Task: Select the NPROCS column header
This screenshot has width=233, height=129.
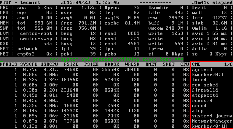Action: click(x=9, y=64)
